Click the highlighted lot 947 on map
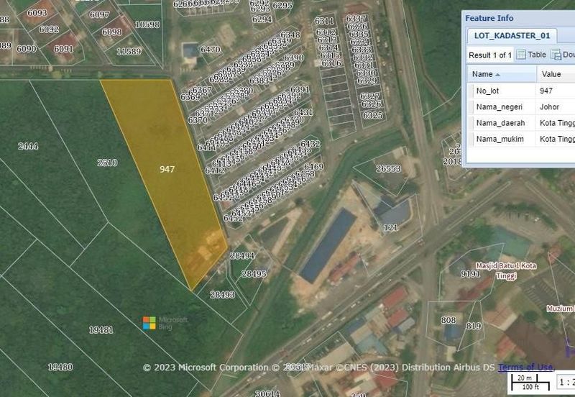The image size is (575, 397). click(x=167, y=169)
